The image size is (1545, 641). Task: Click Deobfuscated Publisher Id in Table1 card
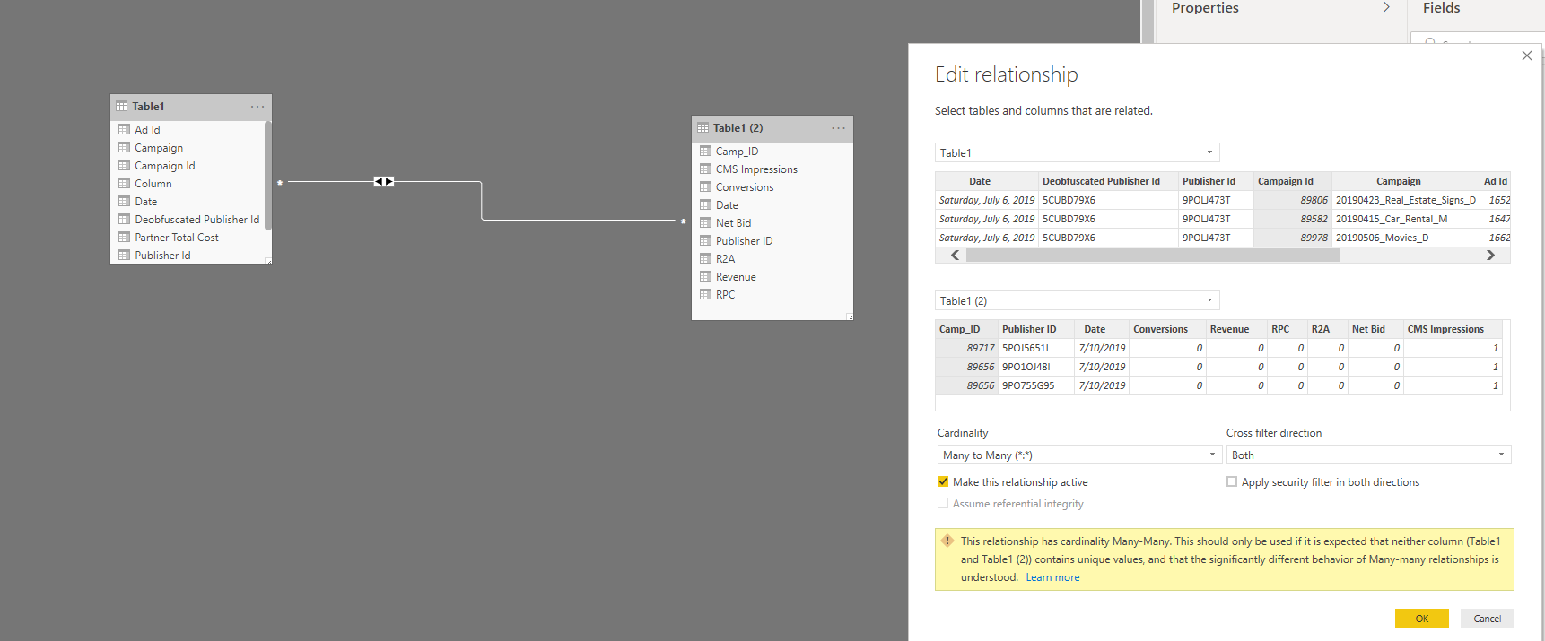pos(197,220)
